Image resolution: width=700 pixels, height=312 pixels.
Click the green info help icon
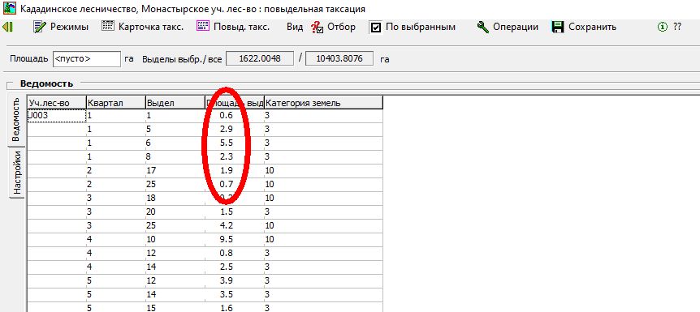pos(662,27)
